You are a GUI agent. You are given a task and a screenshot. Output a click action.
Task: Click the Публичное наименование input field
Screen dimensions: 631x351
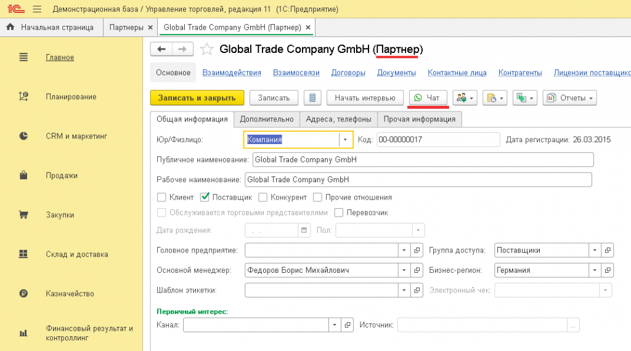[x=423, y=159]
